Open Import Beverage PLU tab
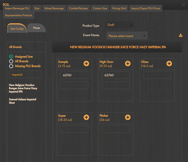Viewport: 188px width, 162px height. tap(17, 8)
